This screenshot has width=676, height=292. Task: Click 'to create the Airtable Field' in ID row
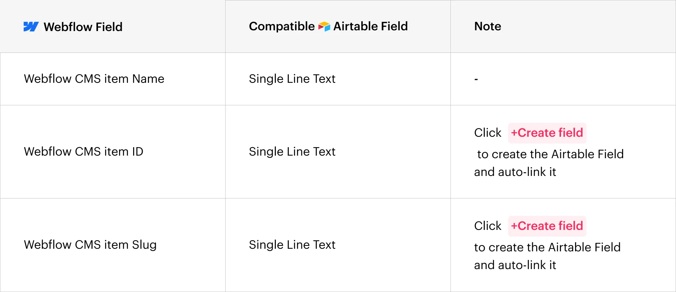coord(550,154)
